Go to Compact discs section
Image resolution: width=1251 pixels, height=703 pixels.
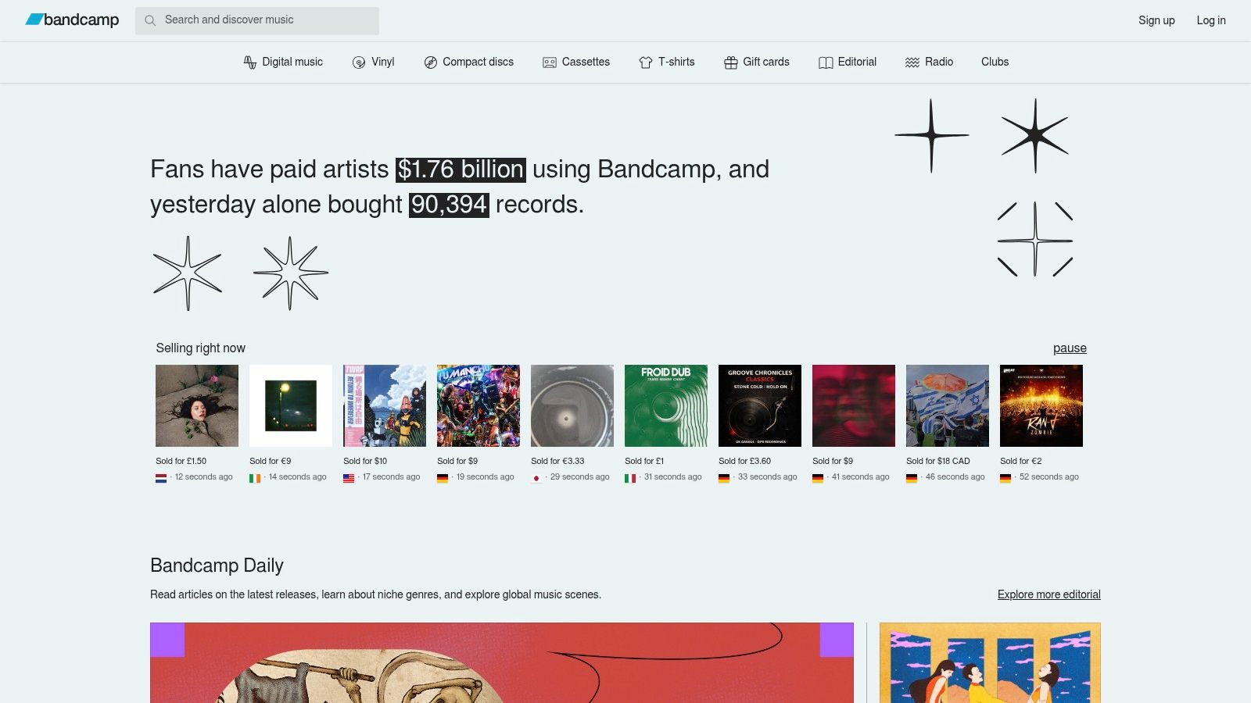pyautogui.click(x=469, y=62)
